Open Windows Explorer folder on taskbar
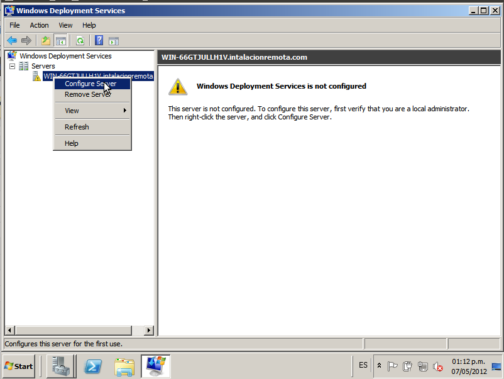Viewport: 504px width, 379px height. click(124, 366)
